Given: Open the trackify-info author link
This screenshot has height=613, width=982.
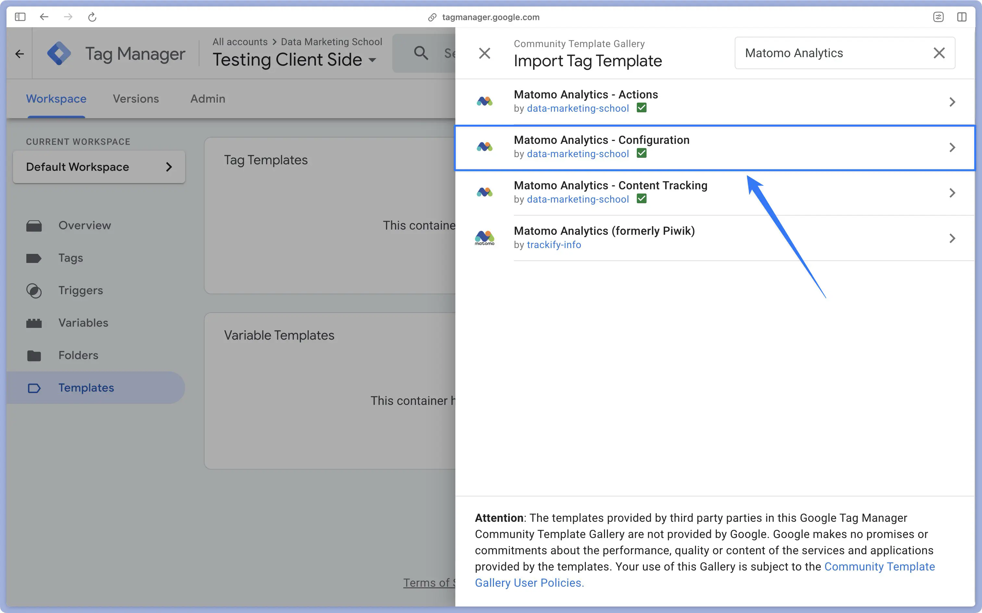Looking at the screenshot, I should (554, 244).
